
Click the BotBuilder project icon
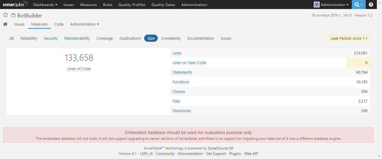13,15
